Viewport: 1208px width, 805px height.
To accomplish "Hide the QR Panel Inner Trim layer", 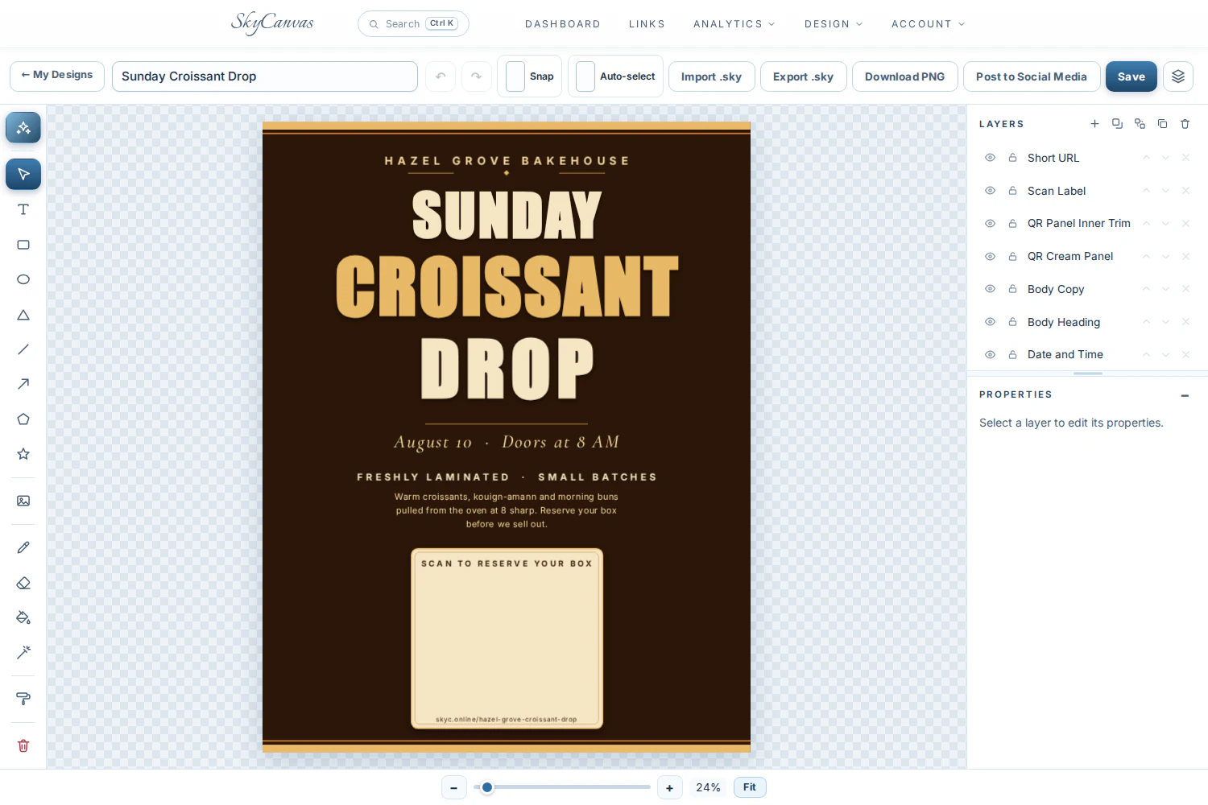I will (990, 223).
